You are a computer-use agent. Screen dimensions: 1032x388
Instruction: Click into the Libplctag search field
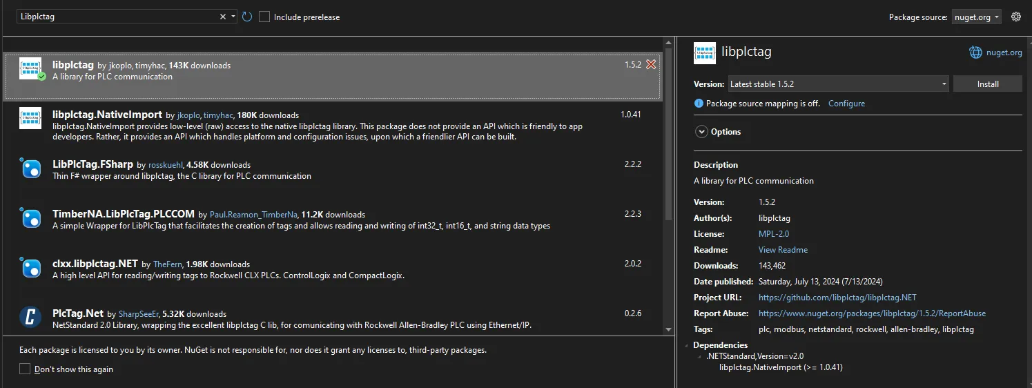click(117, 17)
